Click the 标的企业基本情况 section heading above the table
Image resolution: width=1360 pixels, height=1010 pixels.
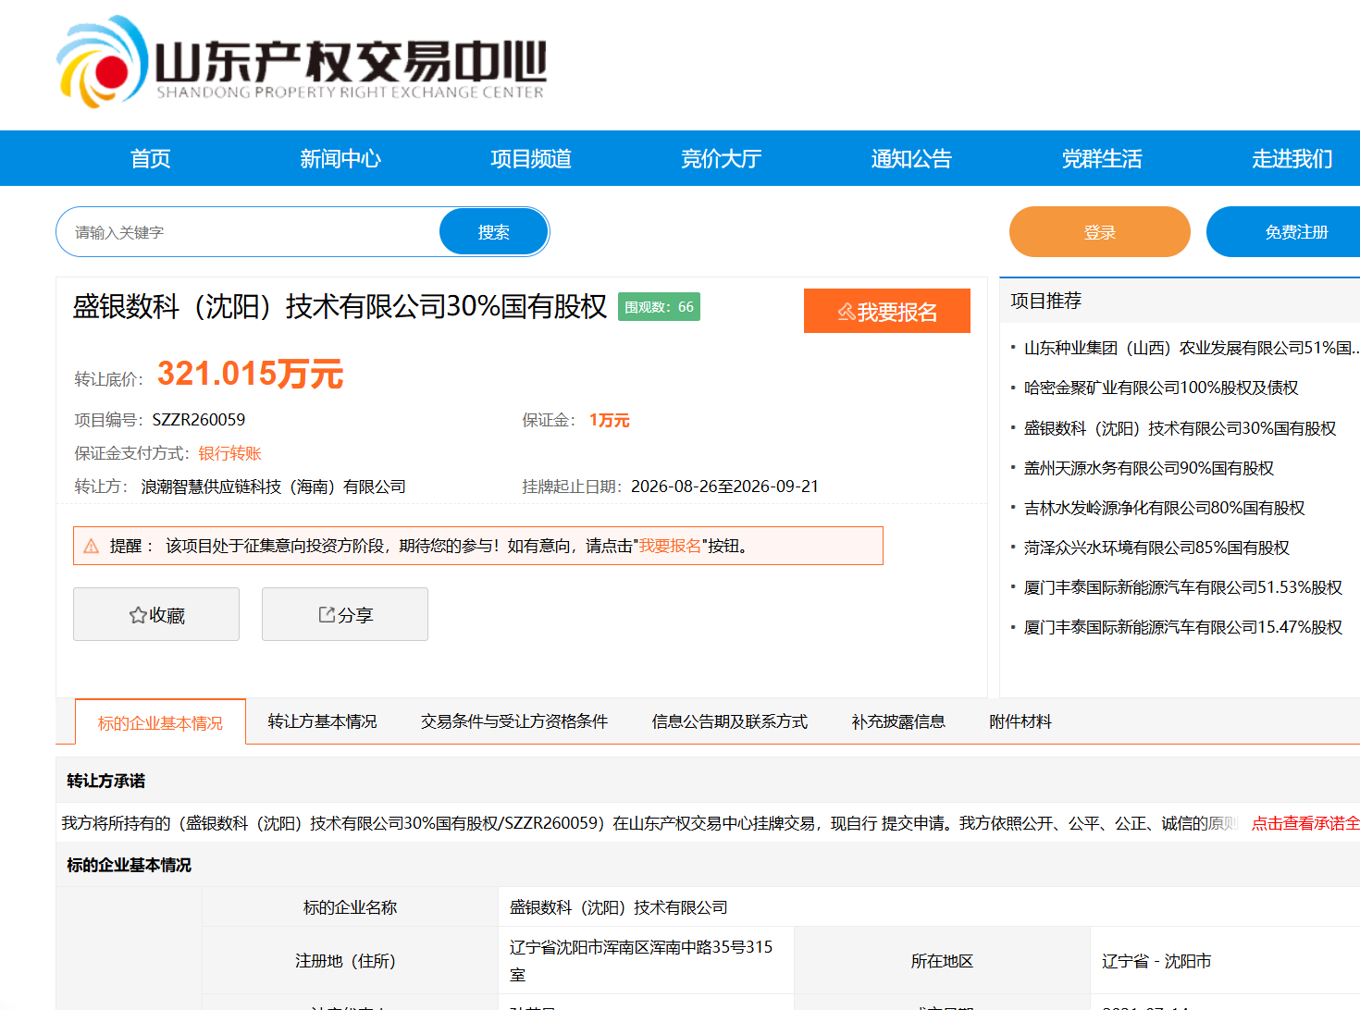(129, 865)
